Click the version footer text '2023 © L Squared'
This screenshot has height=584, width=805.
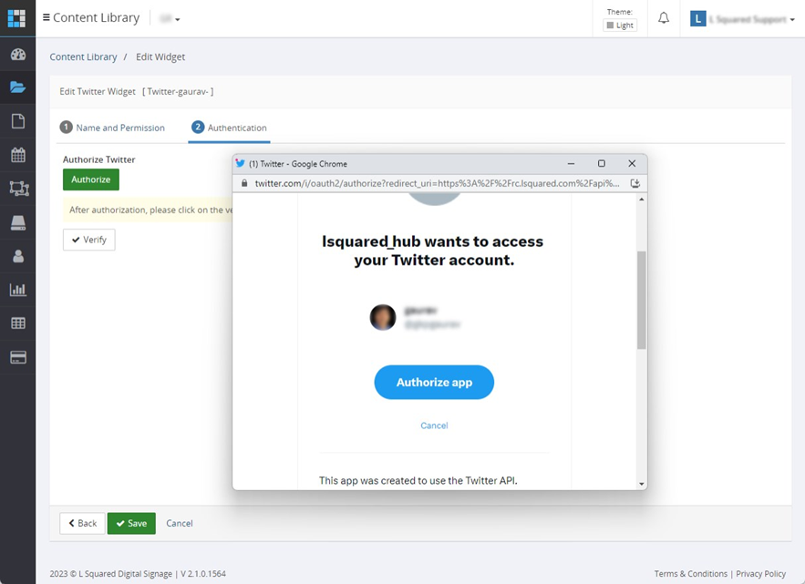click(x=138, y=574)
